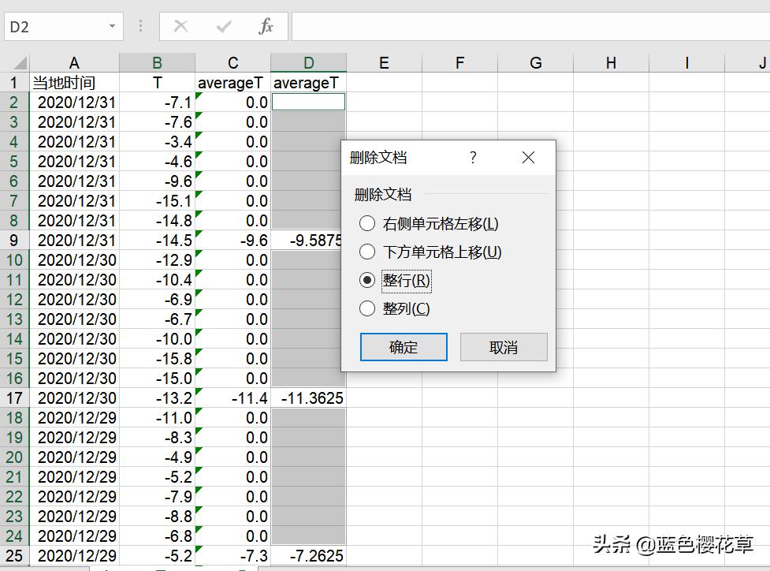Click the Name Box showing D2
Screen dimensions: 770x571
(x=64, y=27)
